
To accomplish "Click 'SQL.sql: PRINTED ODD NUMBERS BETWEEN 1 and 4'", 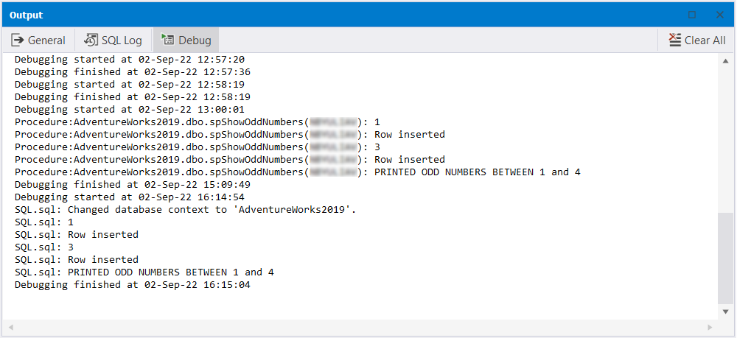I will pyautogui.click(x=144, y=272).
